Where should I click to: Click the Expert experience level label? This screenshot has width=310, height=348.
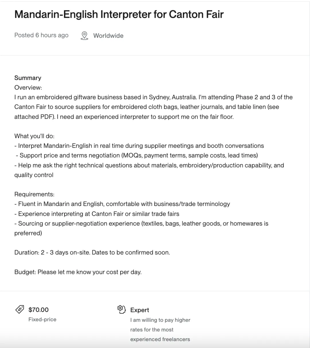coord(139,310)
